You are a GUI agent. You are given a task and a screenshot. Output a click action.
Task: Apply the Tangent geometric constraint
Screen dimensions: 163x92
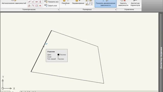point(29,6)
